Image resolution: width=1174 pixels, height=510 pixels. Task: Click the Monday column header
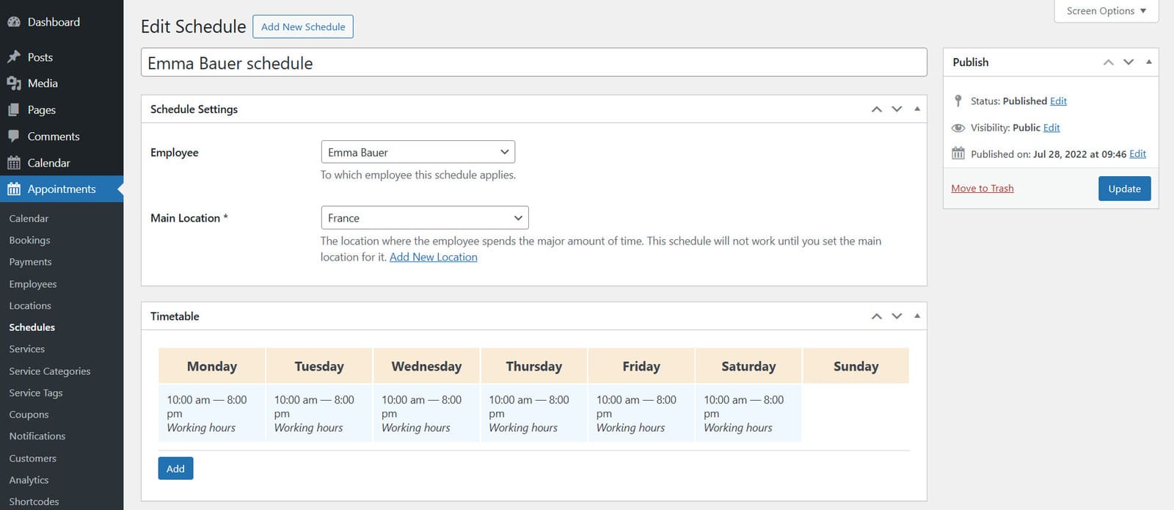(212, 366)
